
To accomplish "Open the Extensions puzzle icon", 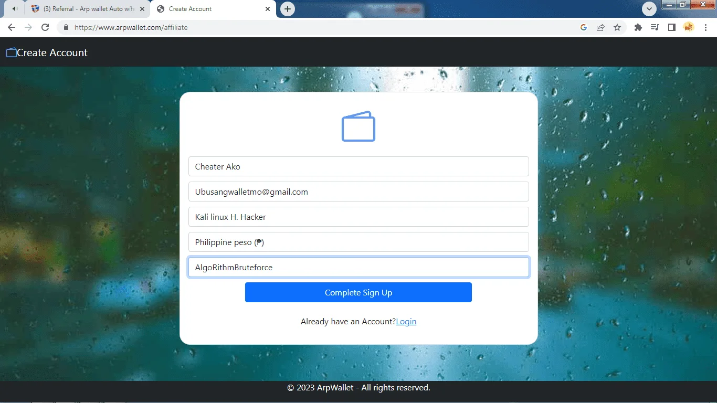I will 638,27.
